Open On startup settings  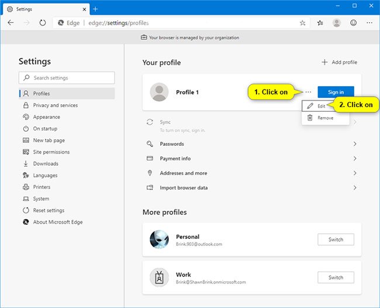[45, 129]
